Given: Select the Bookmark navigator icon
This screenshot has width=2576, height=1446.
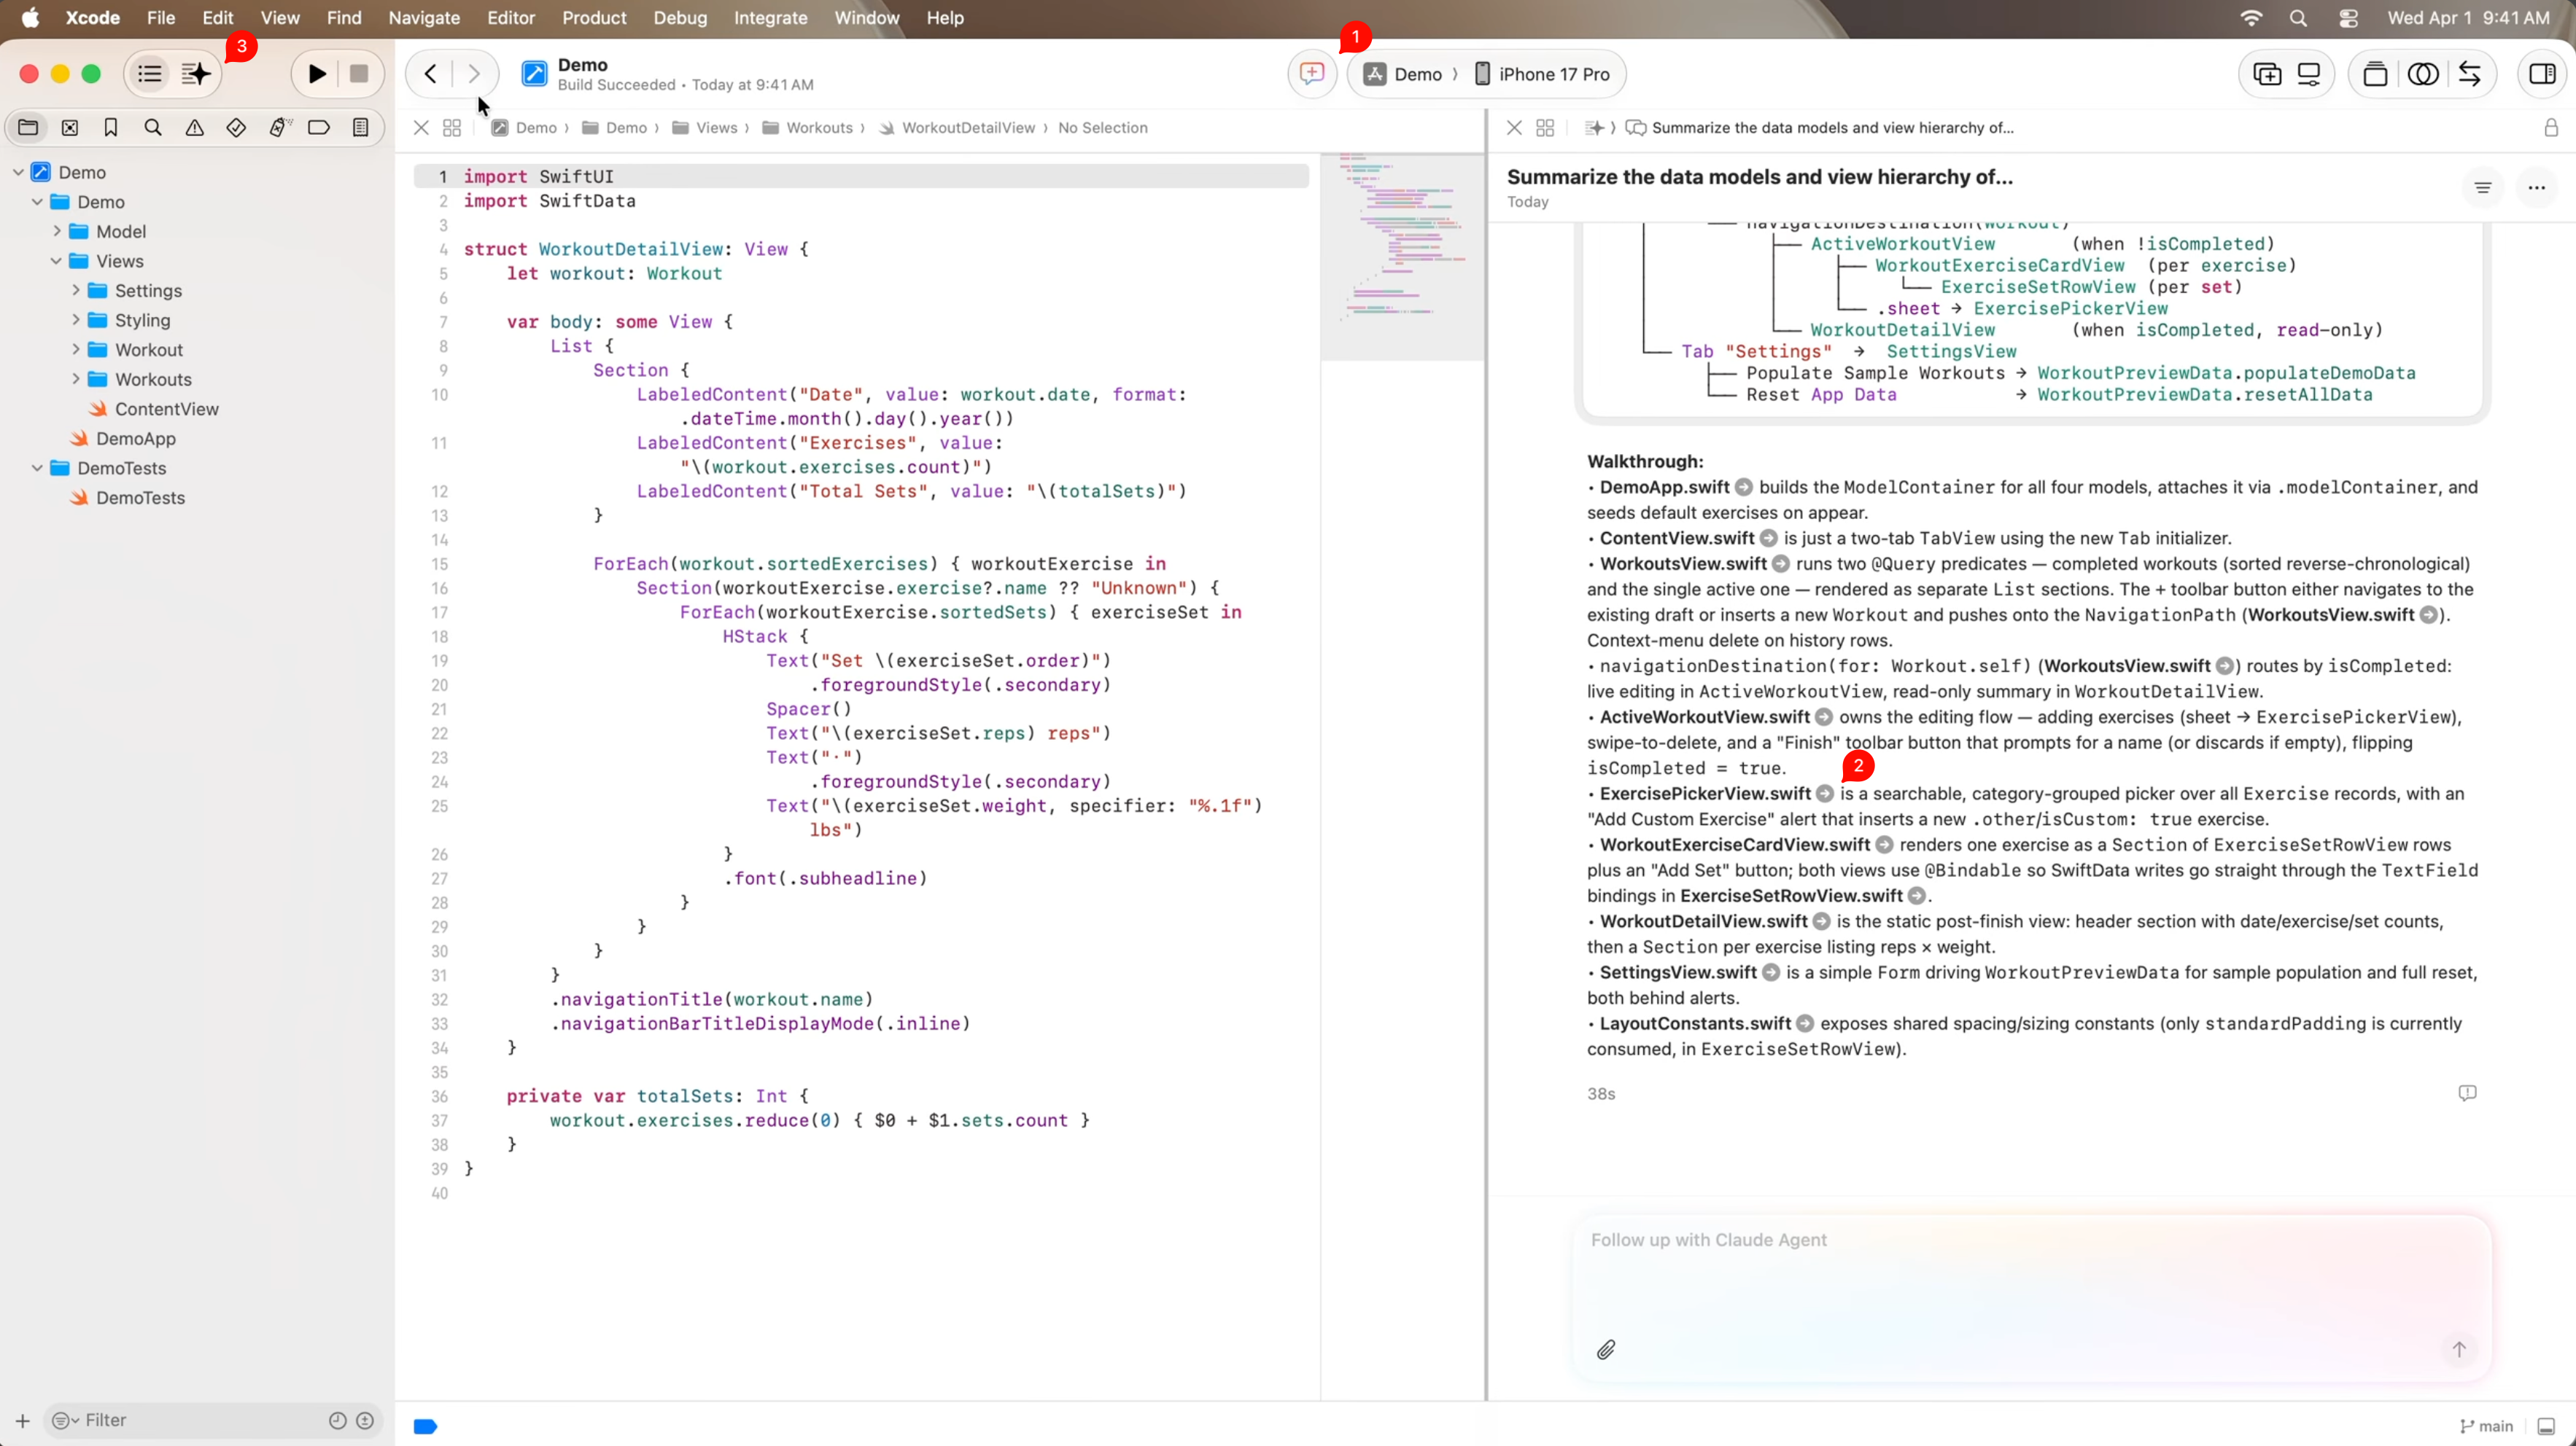Looking at the screenshot, I should [111, 127].
